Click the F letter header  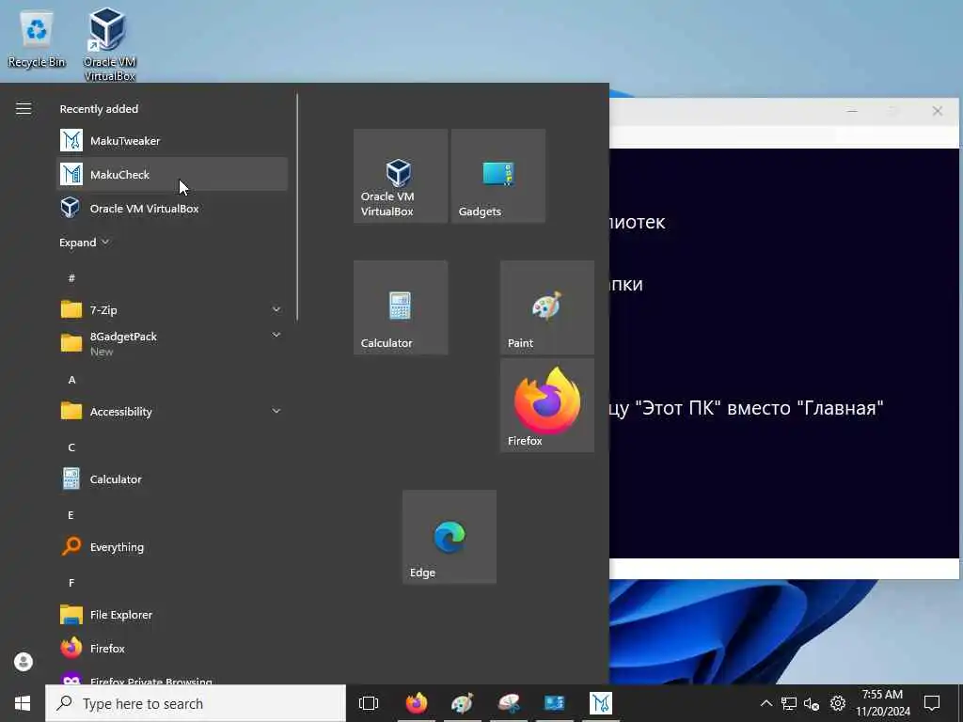coord(71,582)
